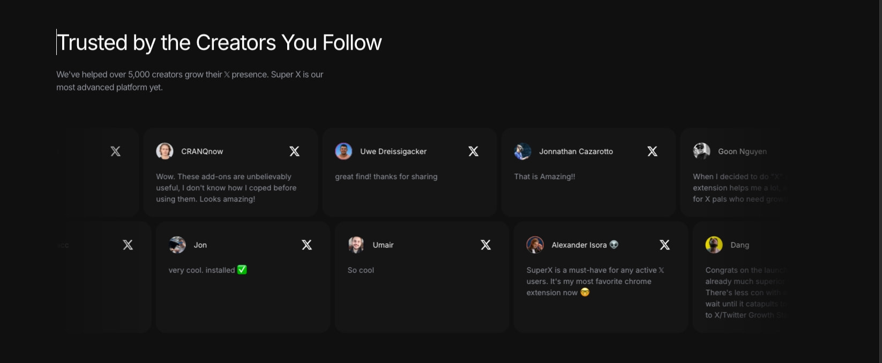Open Uwe Dreissigacker's profile avatar
The height and width of the screenshot is (363, 882).
coord(343,151)
